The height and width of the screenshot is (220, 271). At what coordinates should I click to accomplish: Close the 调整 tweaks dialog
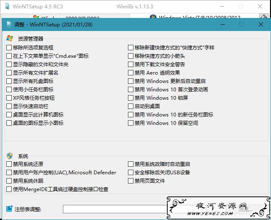(261, 24)
